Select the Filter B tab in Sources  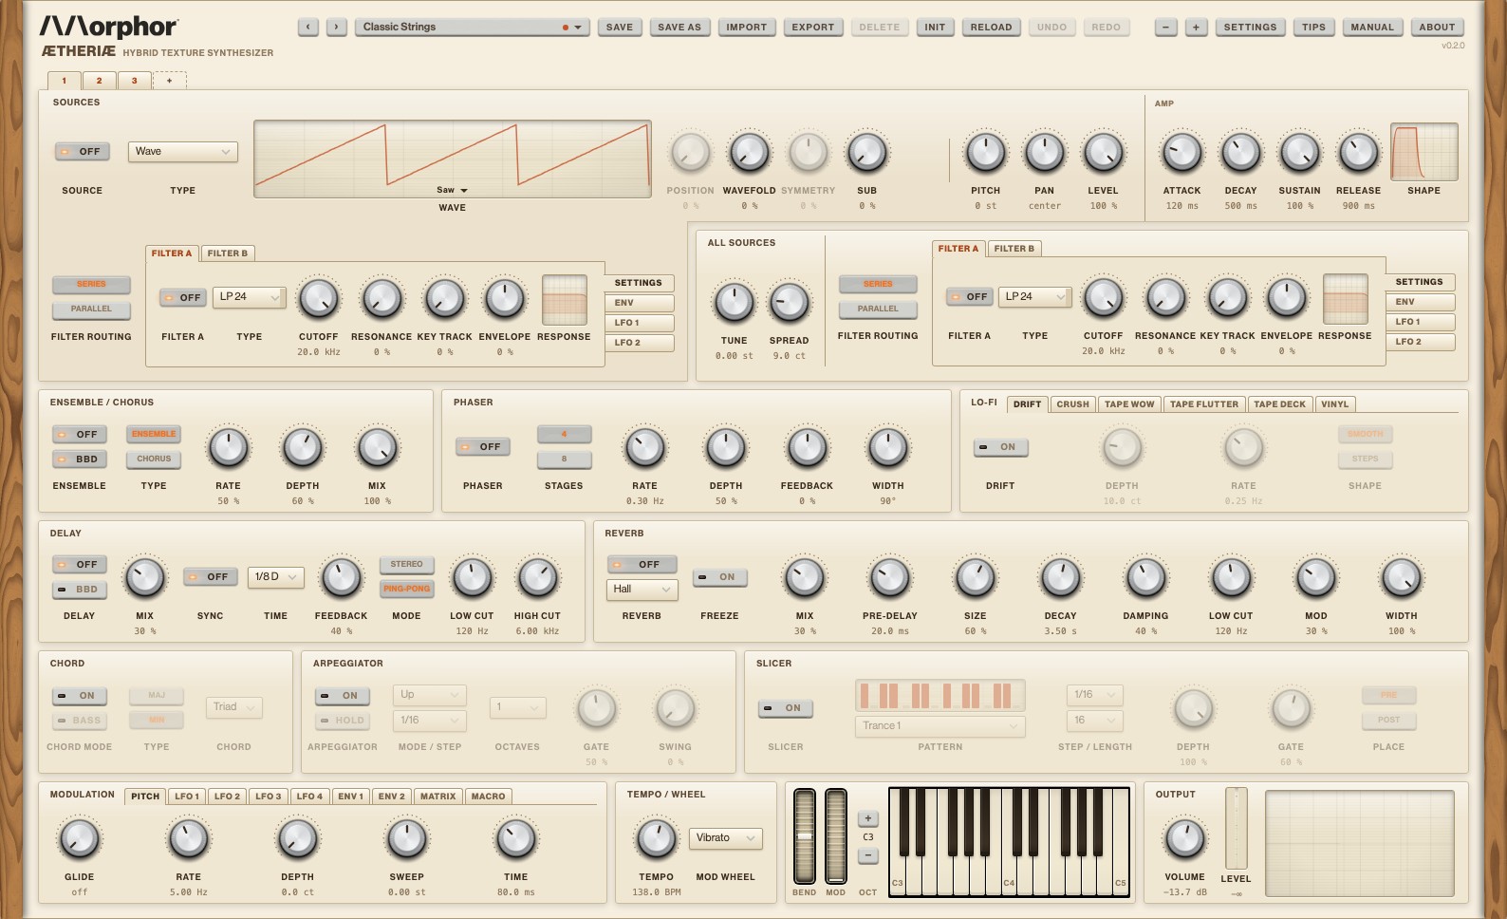228,253
